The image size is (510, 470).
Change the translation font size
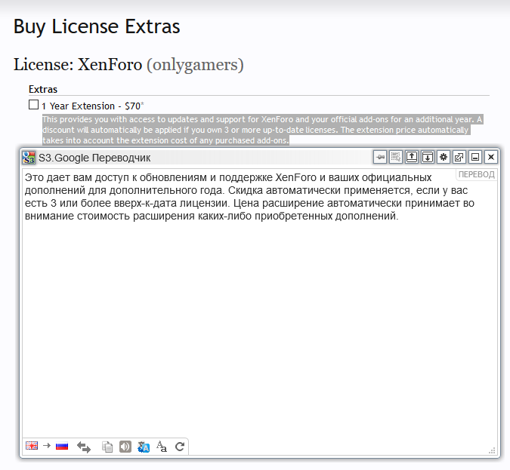point(162,447)
